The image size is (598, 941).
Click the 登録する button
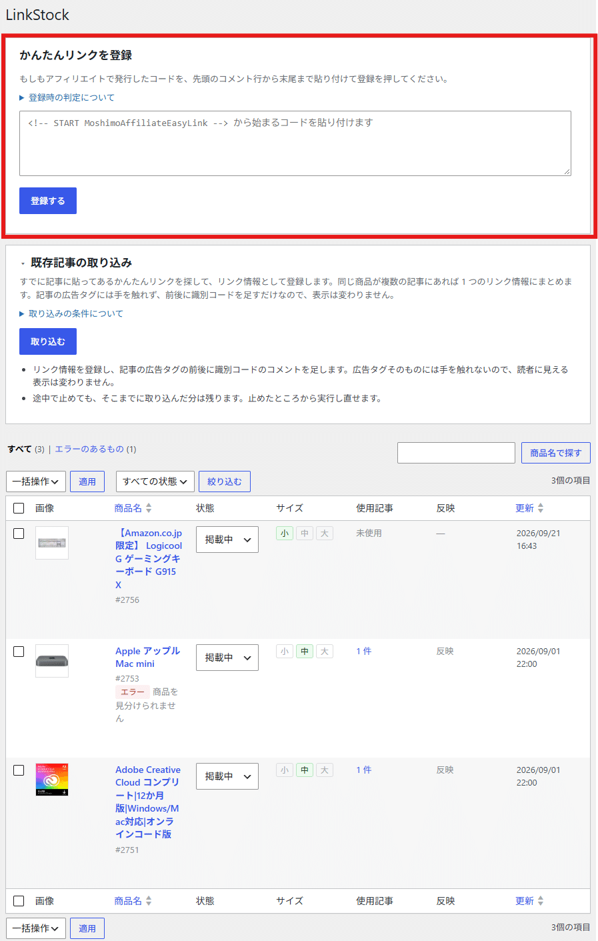48,201
